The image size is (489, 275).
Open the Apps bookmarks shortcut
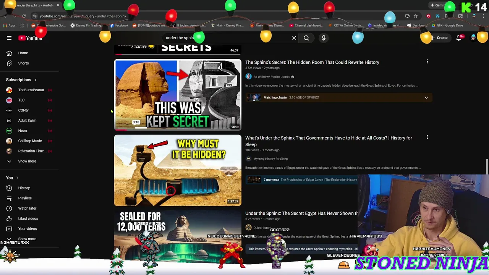pyautogui.click(x=10, y=26)
